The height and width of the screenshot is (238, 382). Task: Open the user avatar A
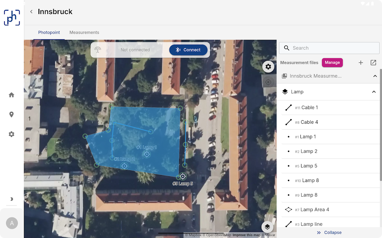[12, 223]
